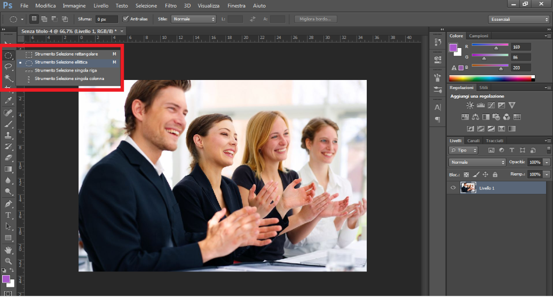Select the Lasso tool in the toolbox
The height and width of the screenshot is (297, 553).
click(x=8, y=66)
